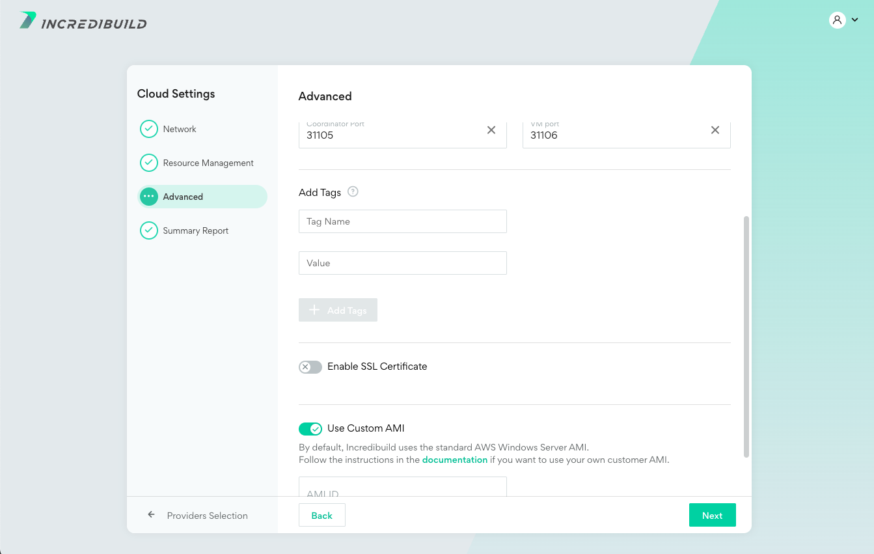Image resolution: width=874 pixels, height=554 pixels.
Task: Open the Summary Report step
Action: click(195, 230)
